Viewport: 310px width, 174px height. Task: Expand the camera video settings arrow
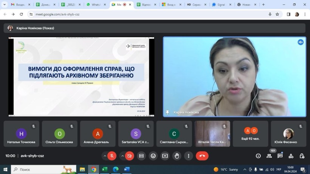tap(122, 156)
